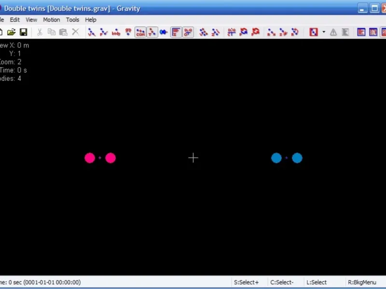
Task: Click the Open file folder icon
Action: [x=11, y=32]
